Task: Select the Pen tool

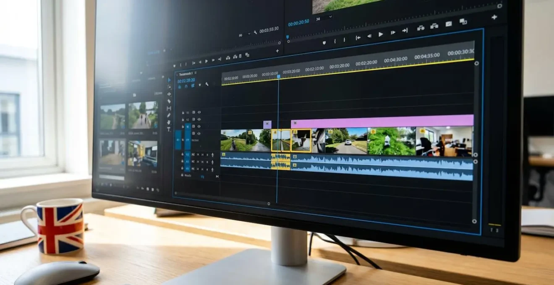Action: 169,115
